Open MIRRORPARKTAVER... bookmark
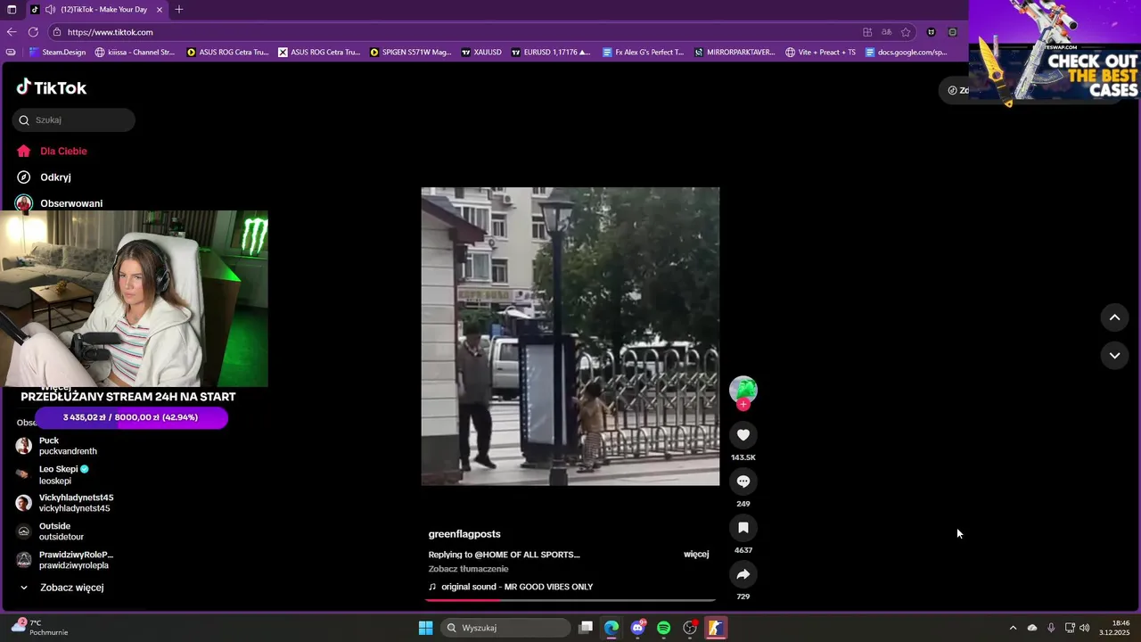Viewport: 1141px width, 642px height. [x=735, y=53]
